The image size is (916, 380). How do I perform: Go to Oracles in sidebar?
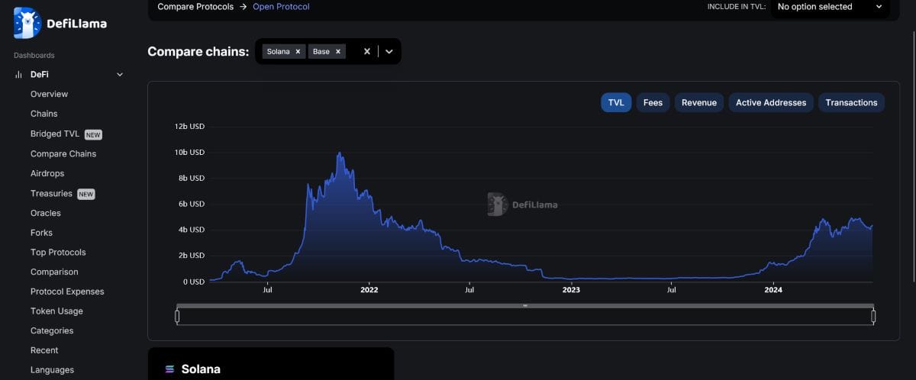45,213
